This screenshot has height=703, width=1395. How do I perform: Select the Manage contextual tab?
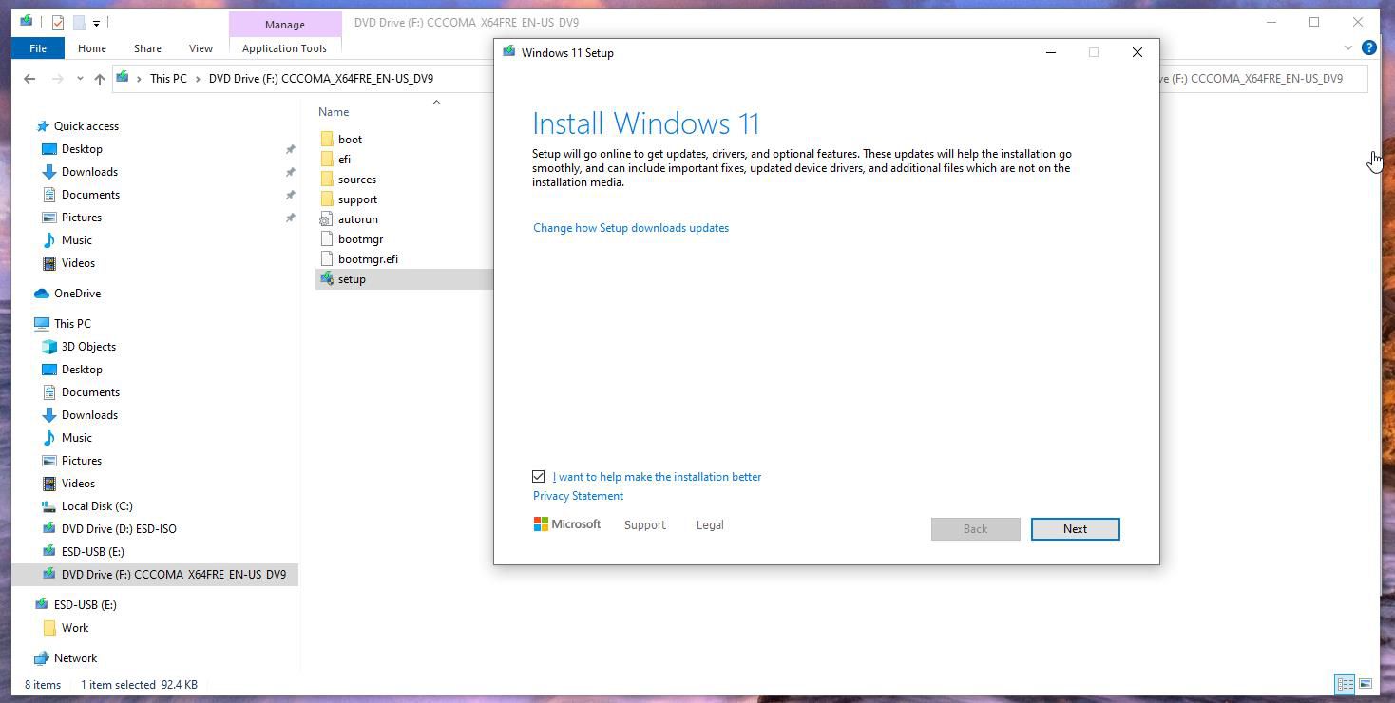(285, 25)
